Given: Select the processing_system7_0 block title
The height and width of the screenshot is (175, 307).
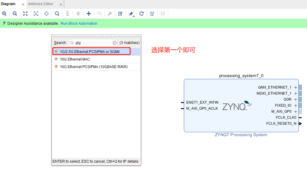Looking at the screenshot, I should point(241,76).
